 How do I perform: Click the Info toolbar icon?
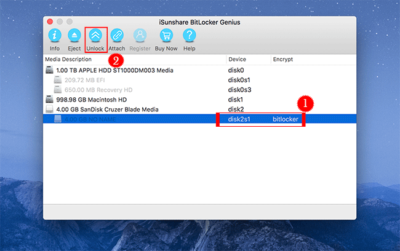pyautogui.click(x=55, y=35)
